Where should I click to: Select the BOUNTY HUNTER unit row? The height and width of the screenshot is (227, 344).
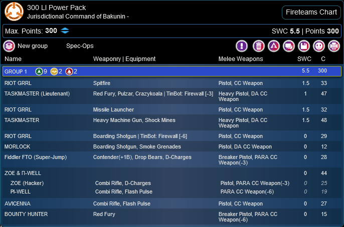(172, 216)
